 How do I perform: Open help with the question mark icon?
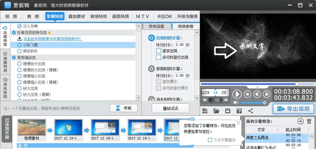coord(239,111)
